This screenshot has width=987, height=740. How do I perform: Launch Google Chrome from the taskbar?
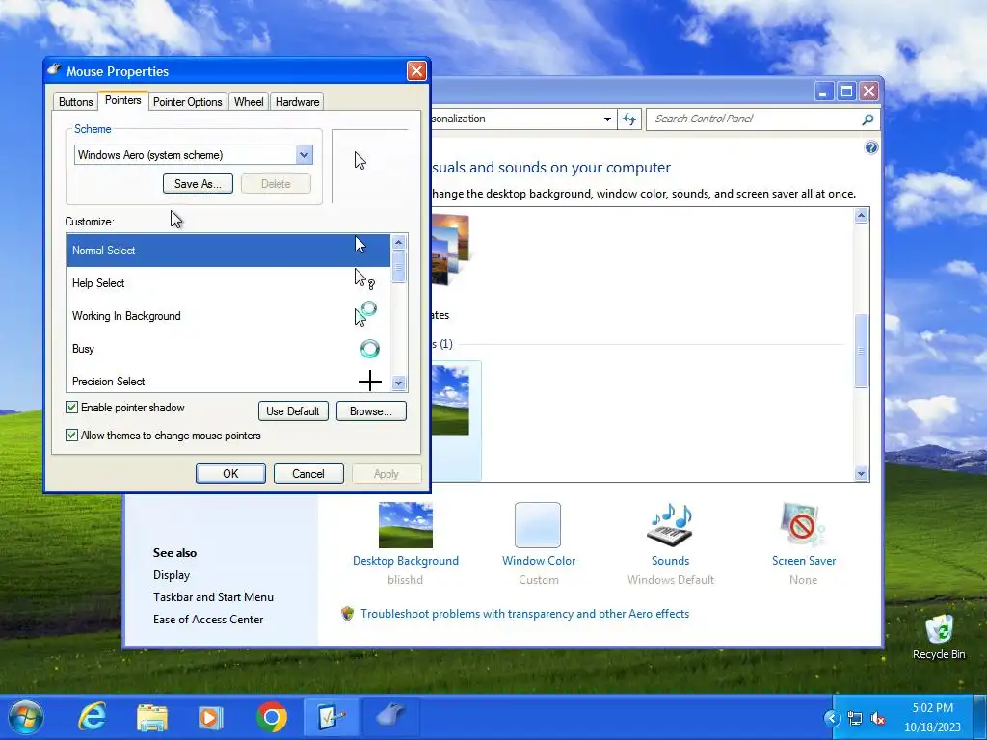click(272, 717)
